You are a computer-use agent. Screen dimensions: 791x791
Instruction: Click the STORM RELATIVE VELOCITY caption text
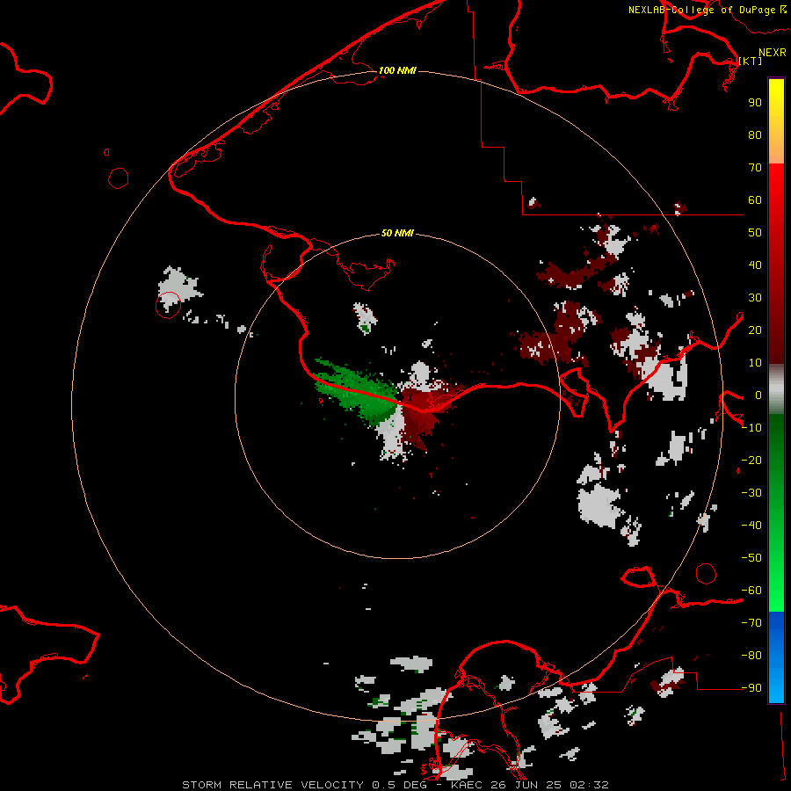[272, 785]
